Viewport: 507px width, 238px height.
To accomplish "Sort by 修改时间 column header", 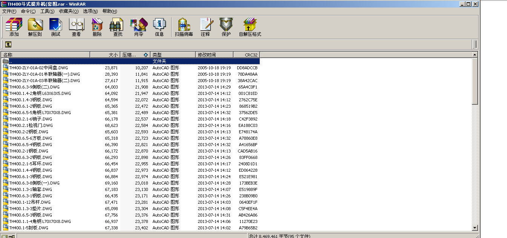I will point(215,55).
